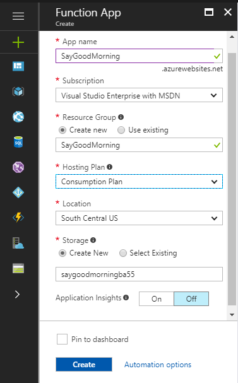This screenshot has height=383, width=238.
Task: Click the scrollbar up arrow
Action: tap(232, 37)
